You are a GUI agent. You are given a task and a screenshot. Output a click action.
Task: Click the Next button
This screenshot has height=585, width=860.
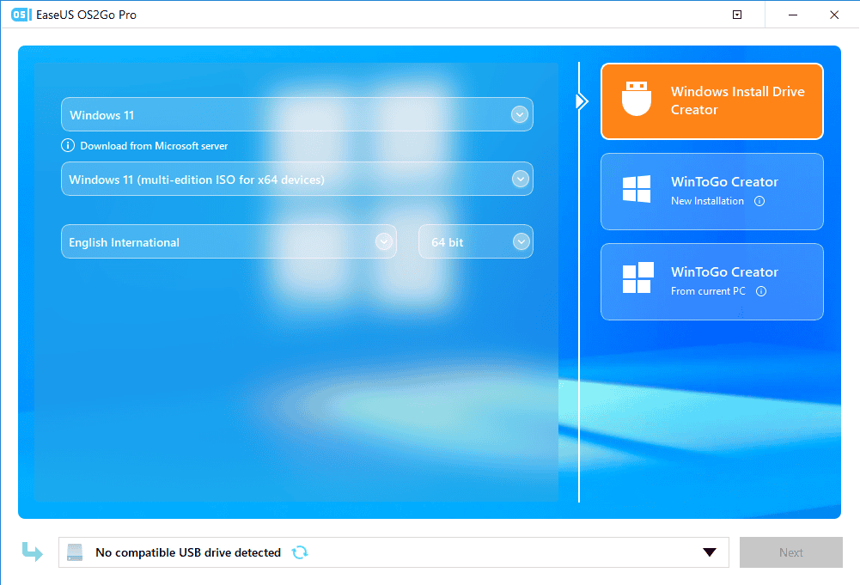[790, 552]
